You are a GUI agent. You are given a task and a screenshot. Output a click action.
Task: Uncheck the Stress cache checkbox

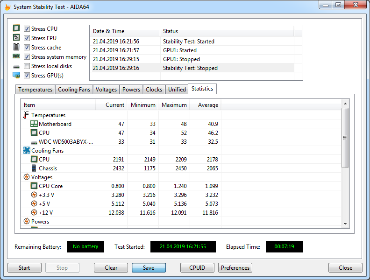point(27,48)
